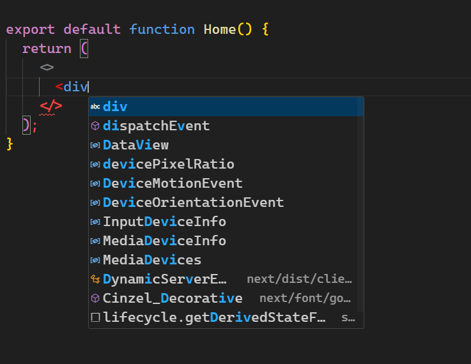Click the opening fragment tag <>
The image size is (471, 364).
point(47,67)
